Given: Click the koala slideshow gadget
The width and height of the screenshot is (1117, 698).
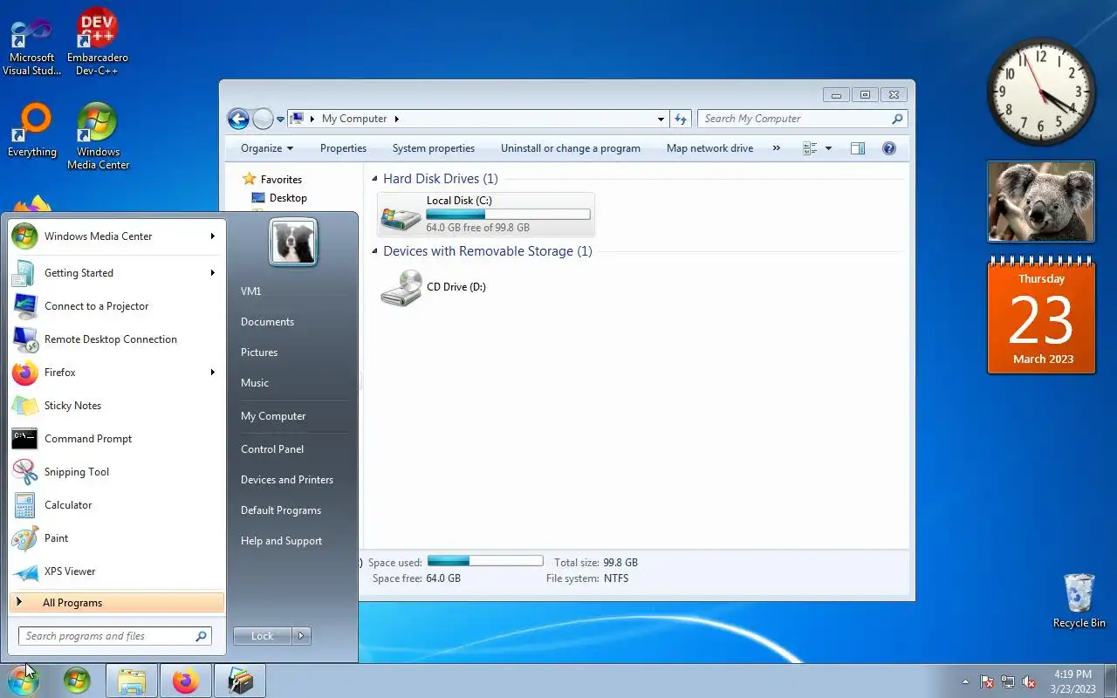Looking at the screenshot, I should (x=1041, y=202).
